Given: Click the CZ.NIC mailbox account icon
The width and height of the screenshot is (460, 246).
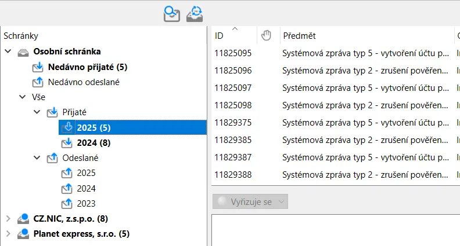Looking at the screenshot, I should [x=23, y=219].
